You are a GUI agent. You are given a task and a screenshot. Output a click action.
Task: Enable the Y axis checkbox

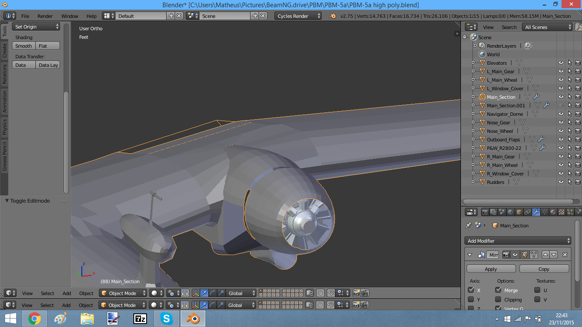[471, 299]
